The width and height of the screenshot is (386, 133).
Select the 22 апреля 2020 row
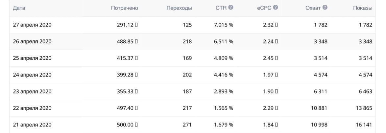point(32,108)
